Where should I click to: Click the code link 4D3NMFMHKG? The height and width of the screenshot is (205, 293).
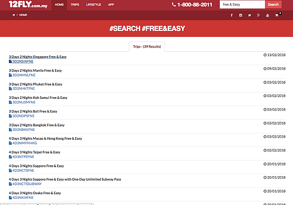[x=25, y=143]
